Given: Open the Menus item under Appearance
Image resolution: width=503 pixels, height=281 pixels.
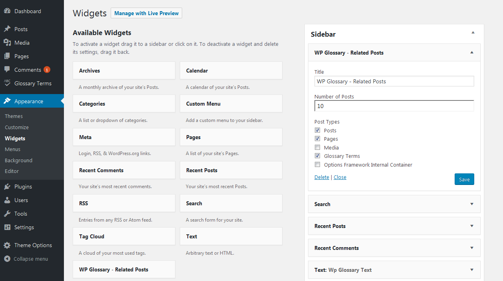Looking at the screenshot, I should (x=13, y=149).
